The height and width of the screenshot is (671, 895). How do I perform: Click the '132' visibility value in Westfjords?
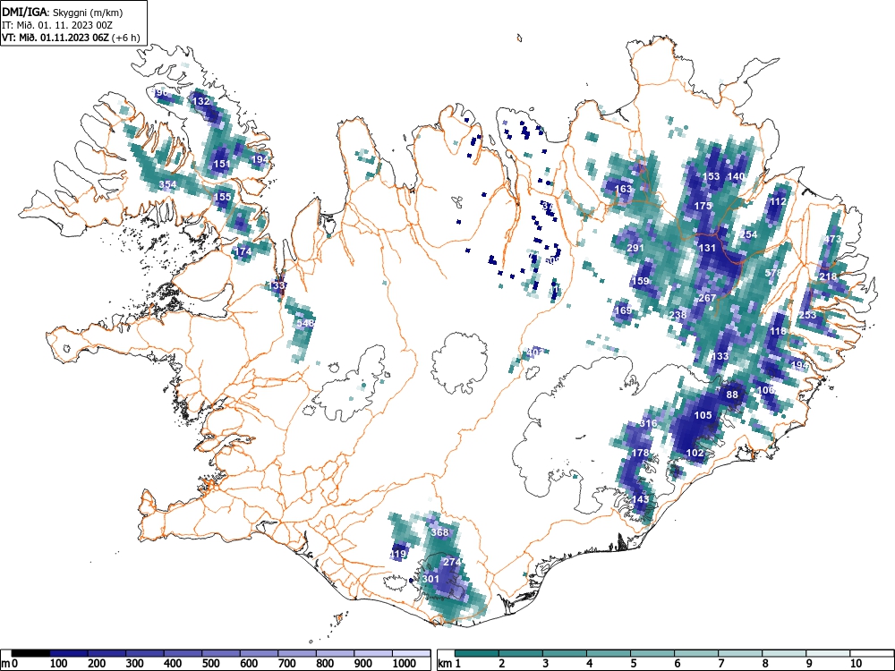(201, 101)
